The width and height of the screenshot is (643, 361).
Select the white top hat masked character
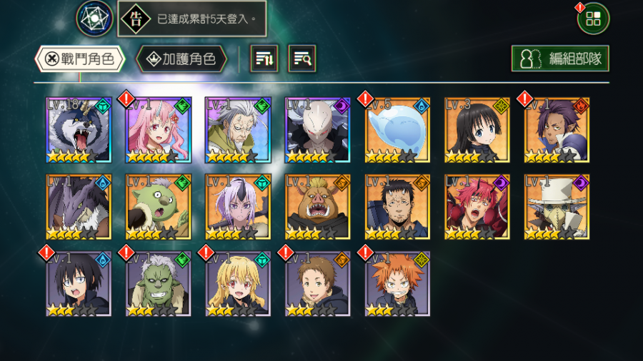(x=557, y=207)
